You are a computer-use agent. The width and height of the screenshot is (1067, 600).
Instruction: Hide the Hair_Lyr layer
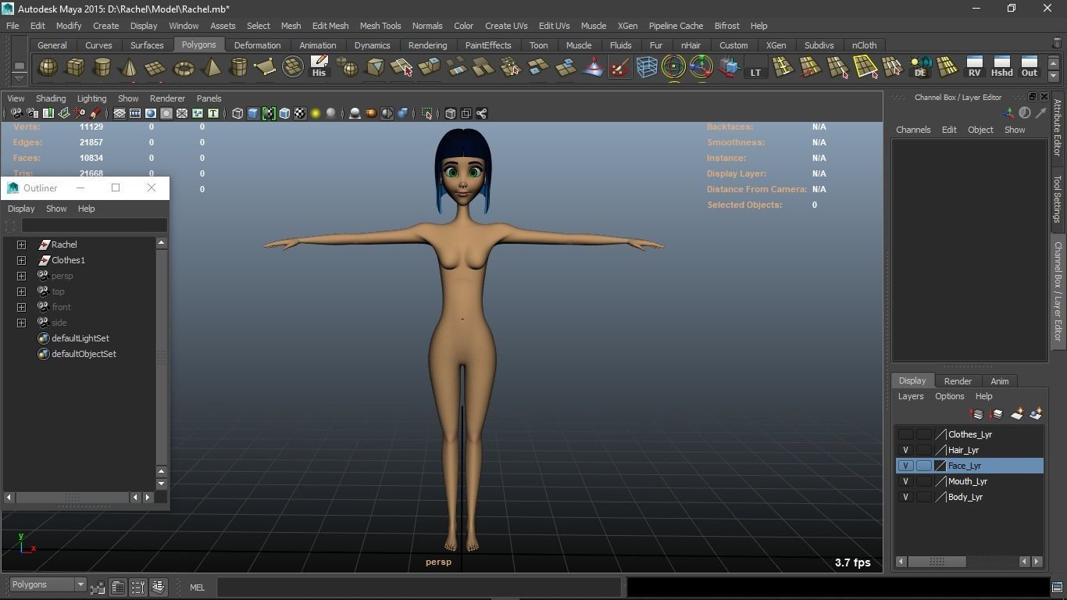coord(906,450)
